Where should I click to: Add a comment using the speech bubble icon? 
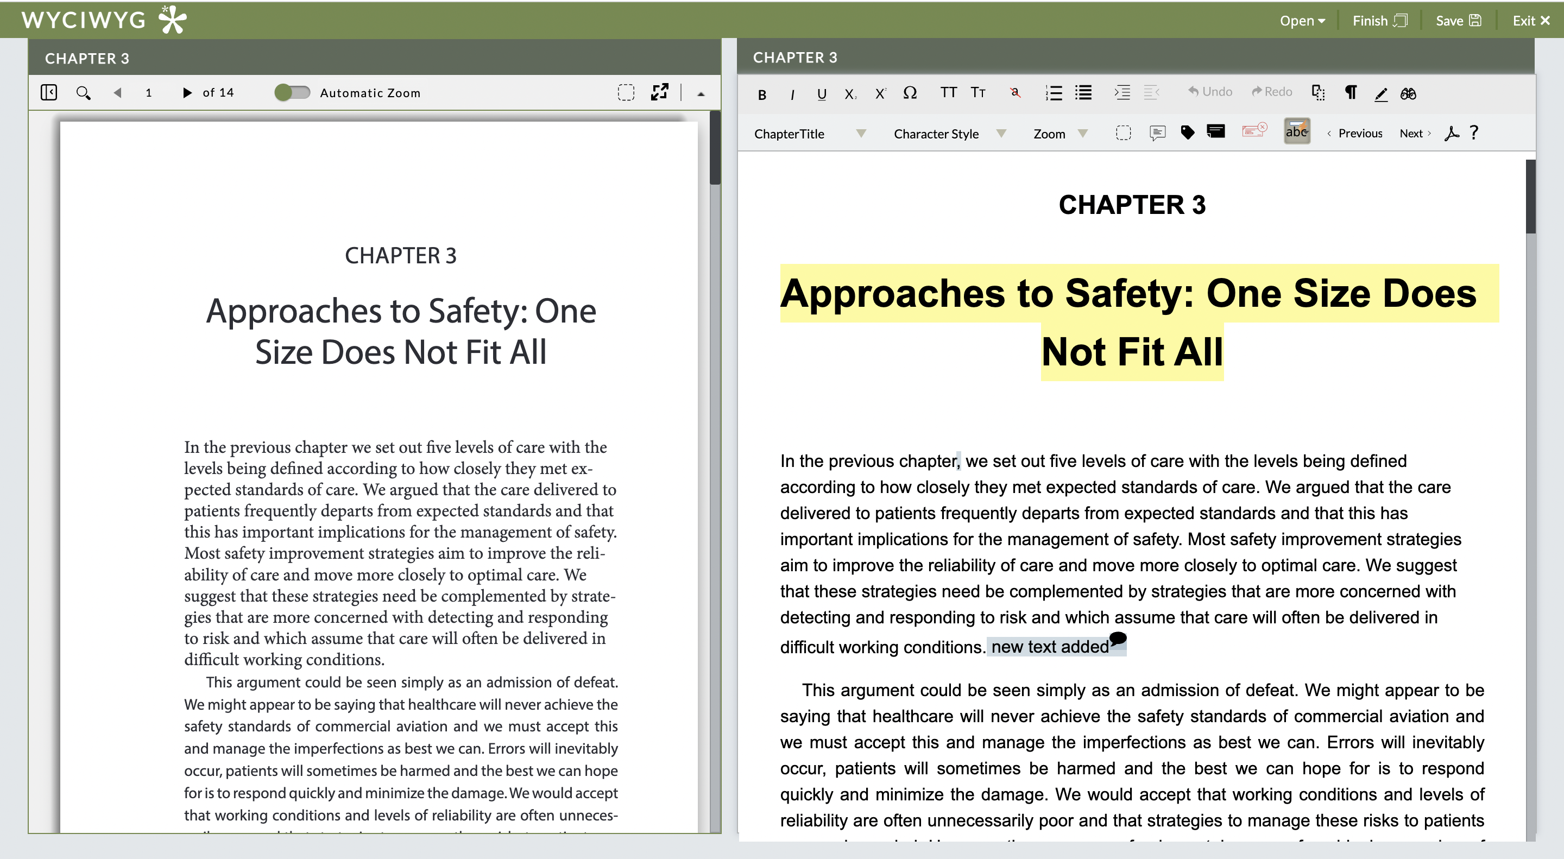tap(1157, 133)
